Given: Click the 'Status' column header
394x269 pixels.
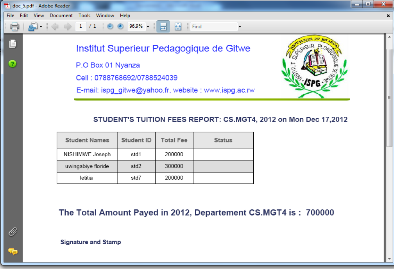Looking at the screenshot, I should pos(223,140).
